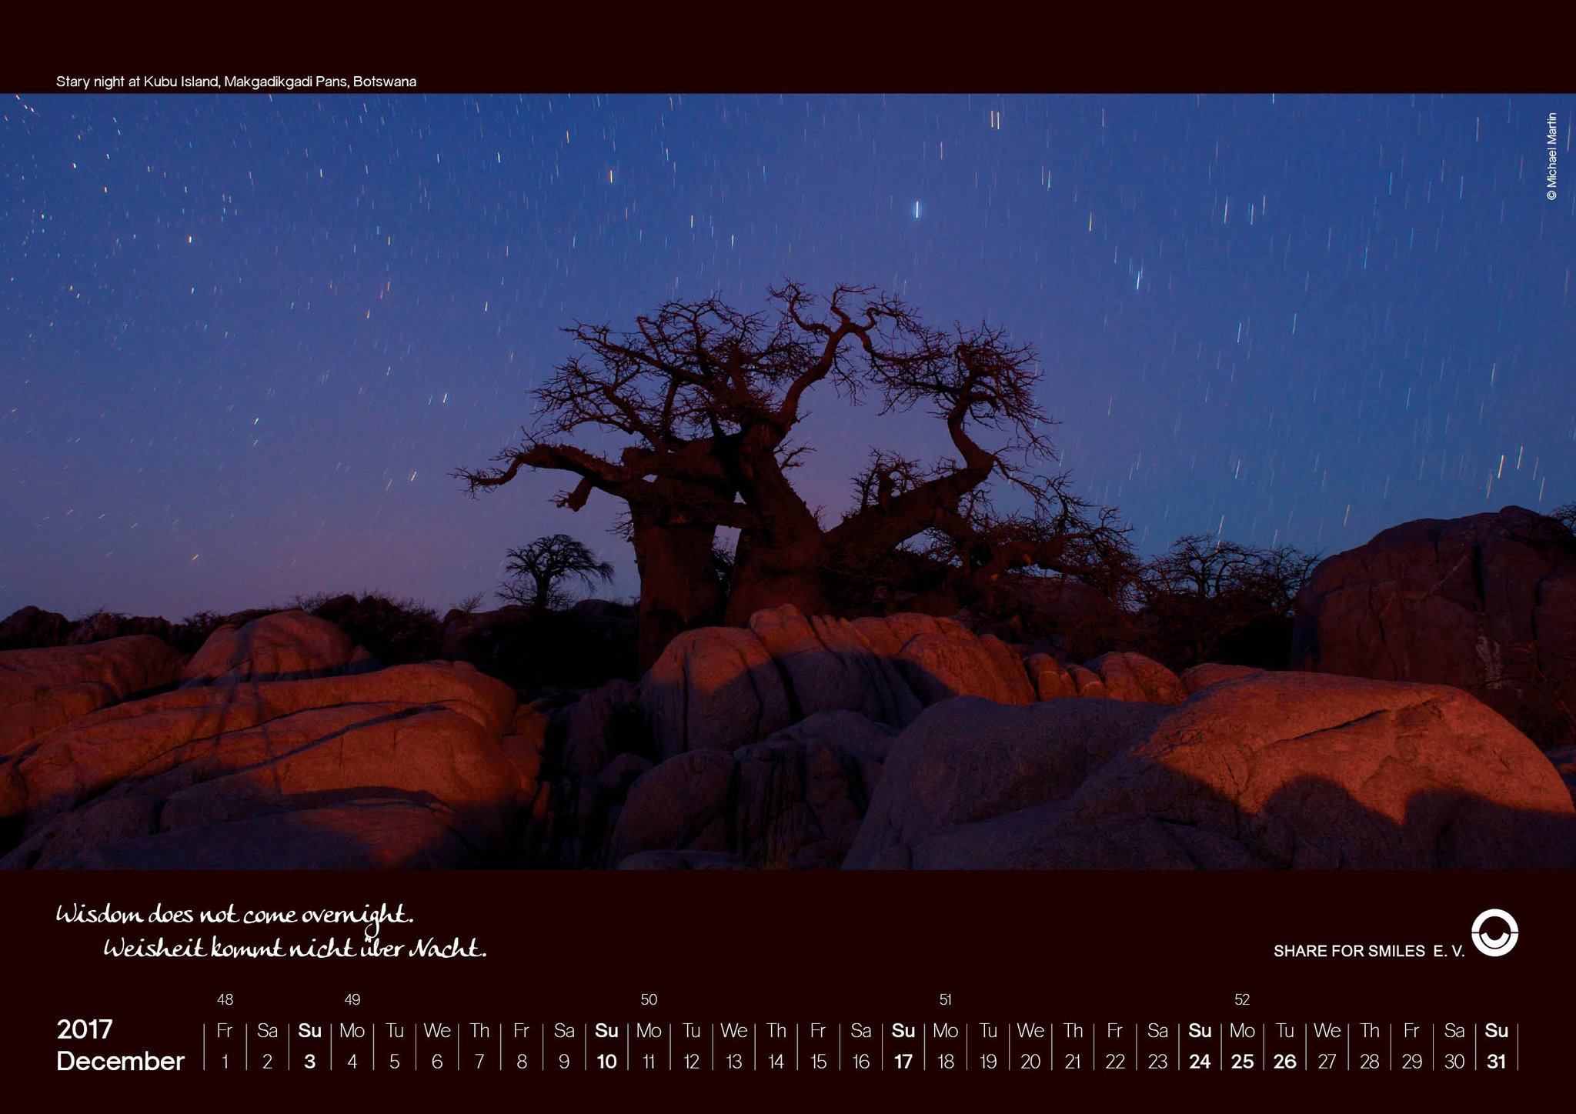Click the Kubu Island photo caption

pos(235,82)
